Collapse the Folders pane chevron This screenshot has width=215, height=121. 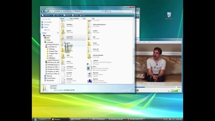(58, 33)
